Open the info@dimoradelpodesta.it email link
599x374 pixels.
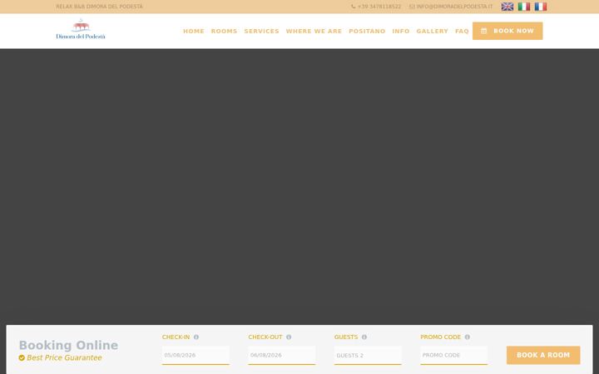point(451,7)
